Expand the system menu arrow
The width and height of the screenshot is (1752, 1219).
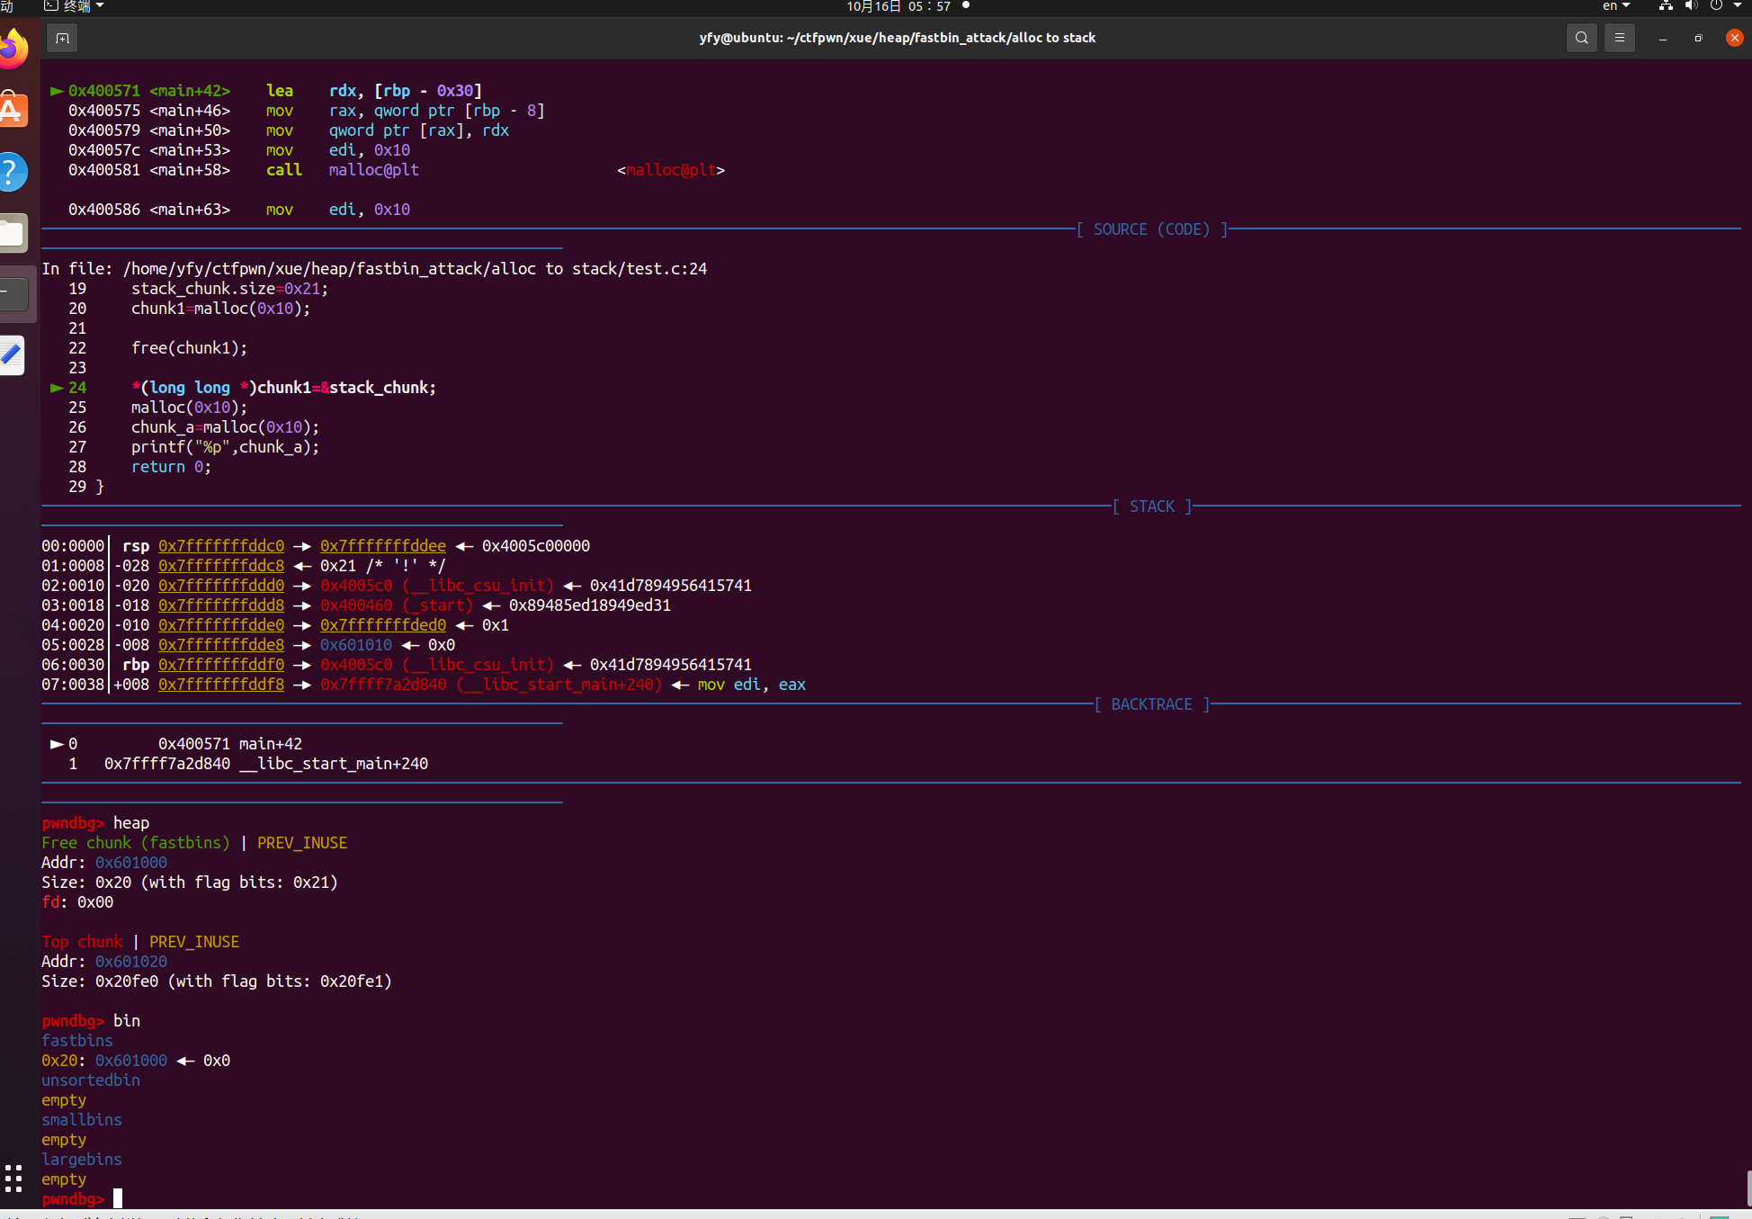click(x=1738, y=6)
